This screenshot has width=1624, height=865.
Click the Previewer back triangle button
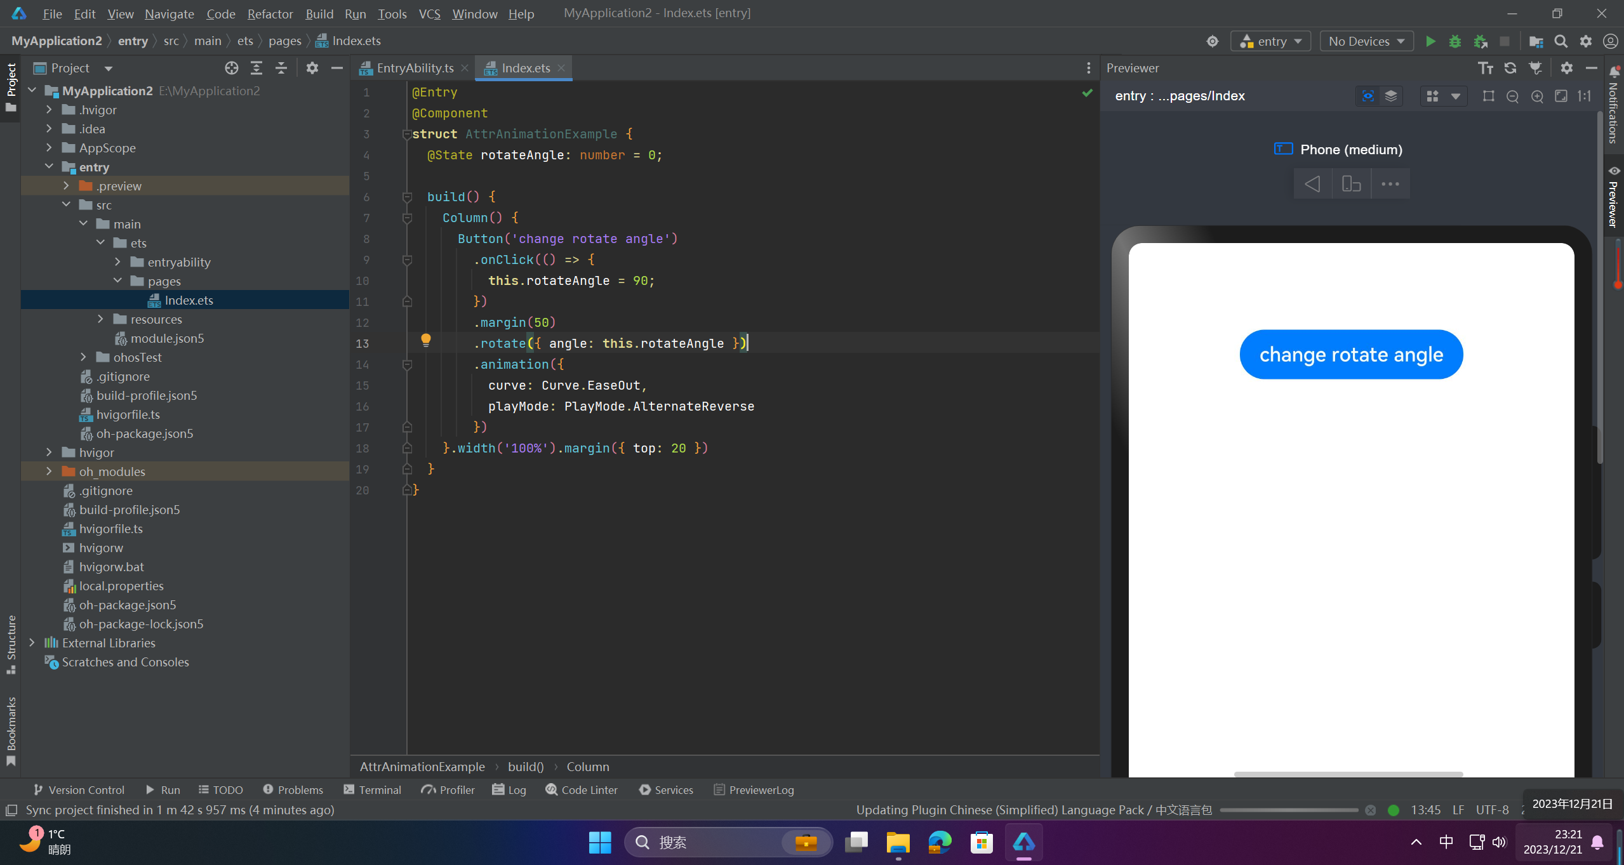click(1312, 184)
